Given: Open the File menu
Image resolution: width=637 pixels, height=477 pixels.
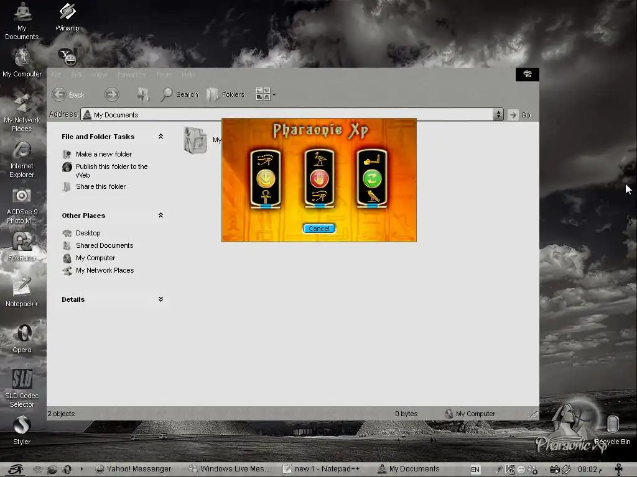Looking at the screenshot, I should click(56, 75).
